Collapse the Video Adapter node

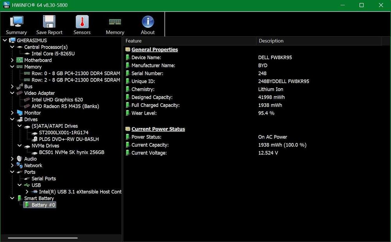tap(12, 93)
